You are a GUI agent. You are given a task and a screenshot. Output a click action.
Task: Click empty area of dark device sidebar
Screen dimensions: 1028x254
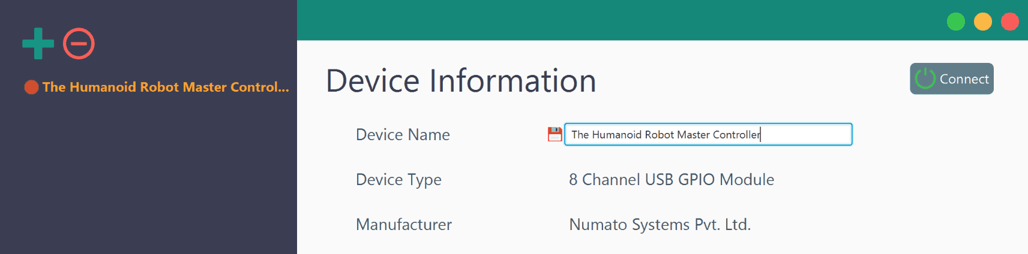[148, 180]
